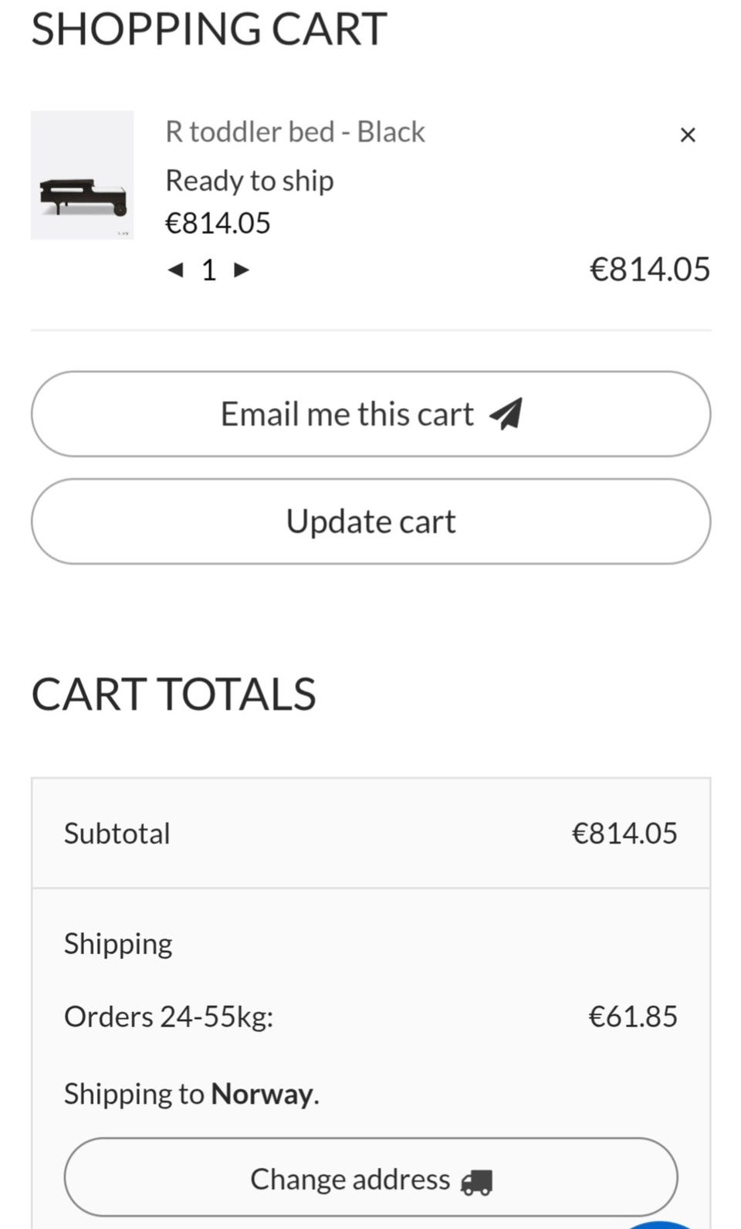The image size is (741, 1229).
Task: Click the Change address button
Action: coord(370,1177)
